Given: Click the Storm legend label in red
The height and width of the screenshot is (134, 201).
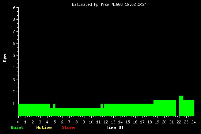Looking at the screenshot, I should (x=68, y=127).
